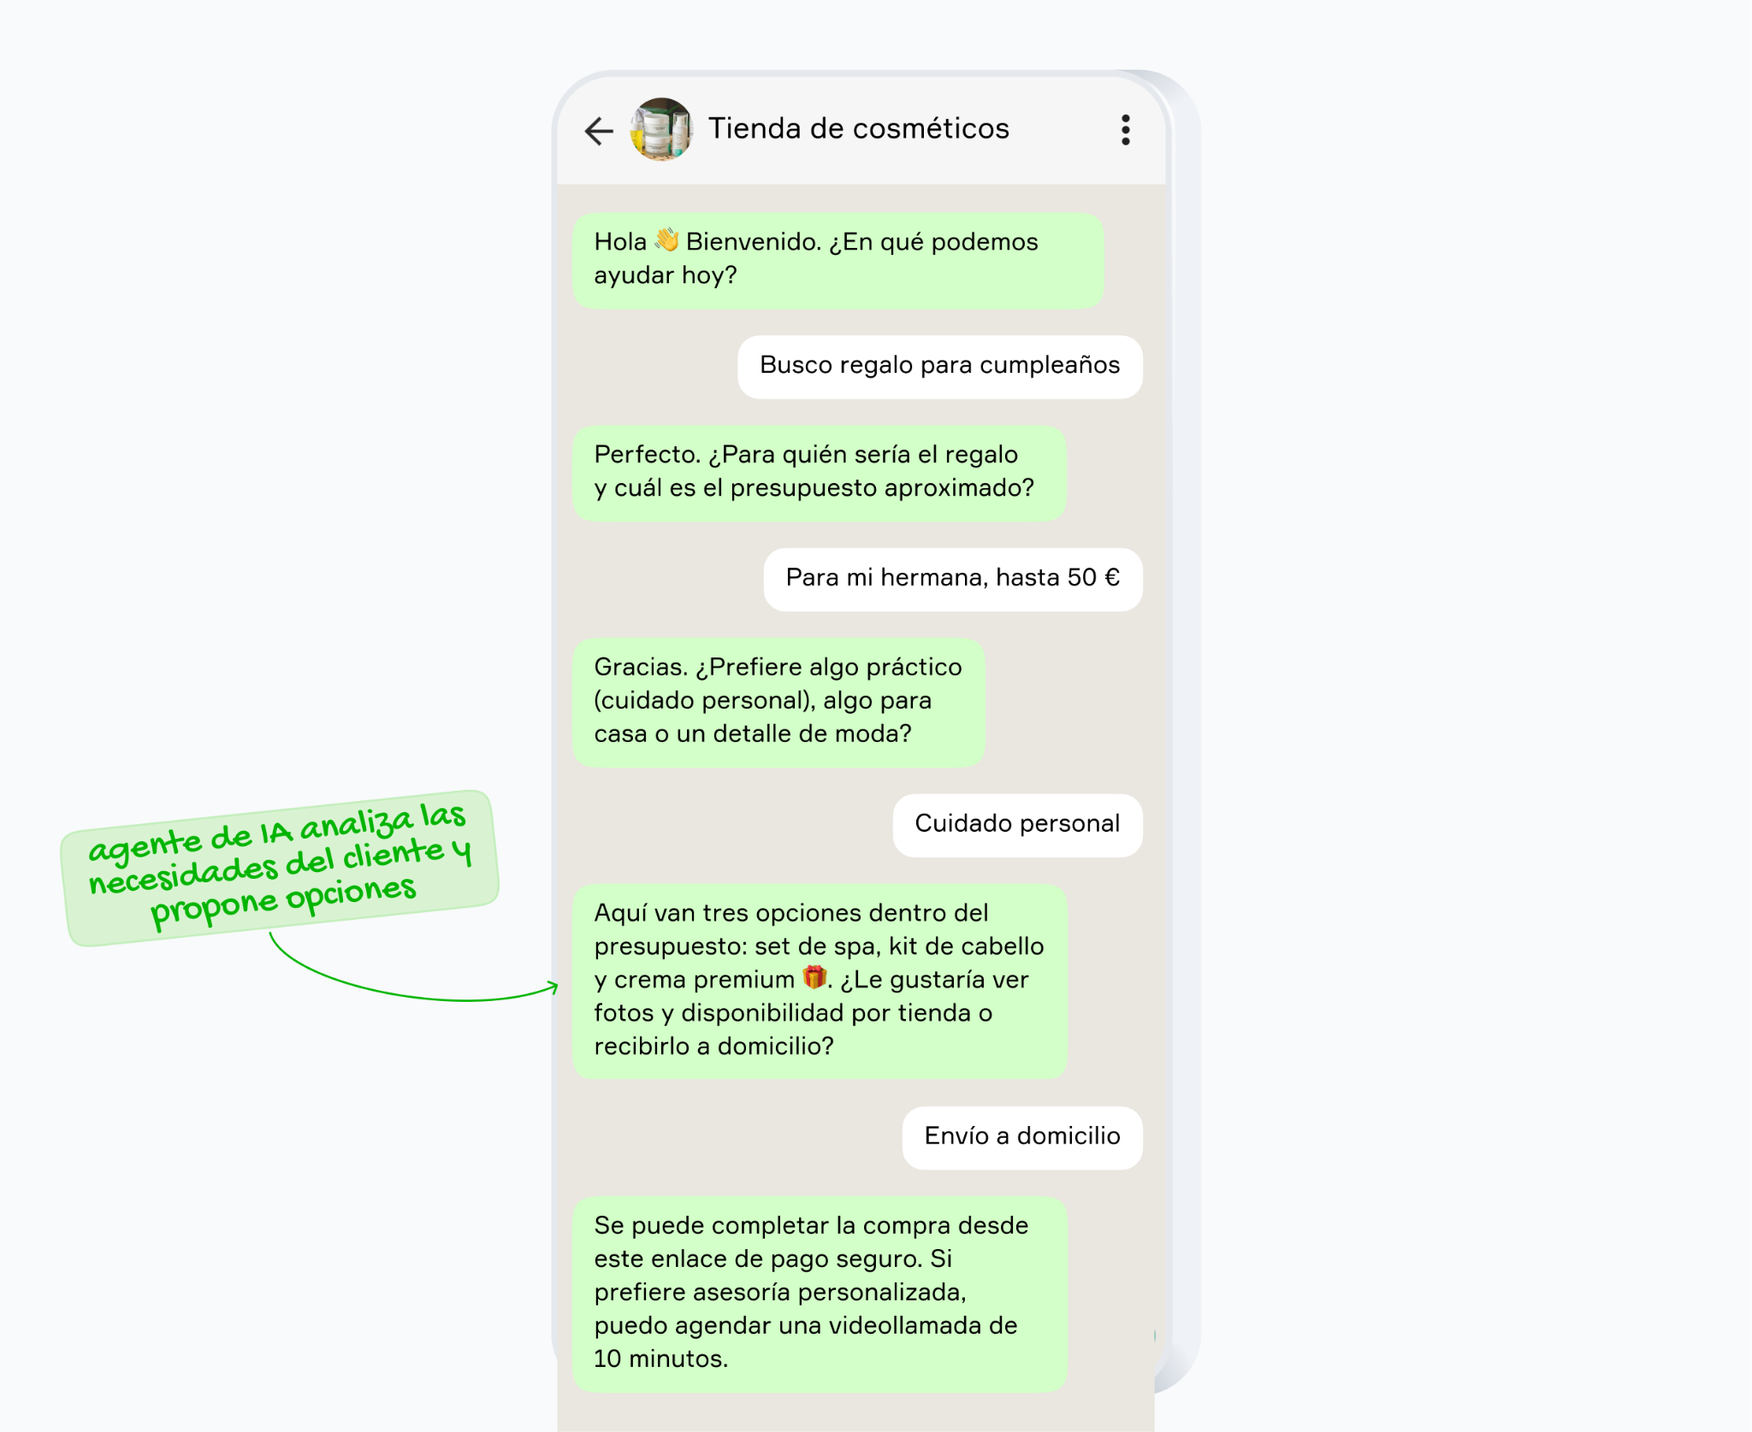Open the cosmetics store profile picture

click(660, 129)
